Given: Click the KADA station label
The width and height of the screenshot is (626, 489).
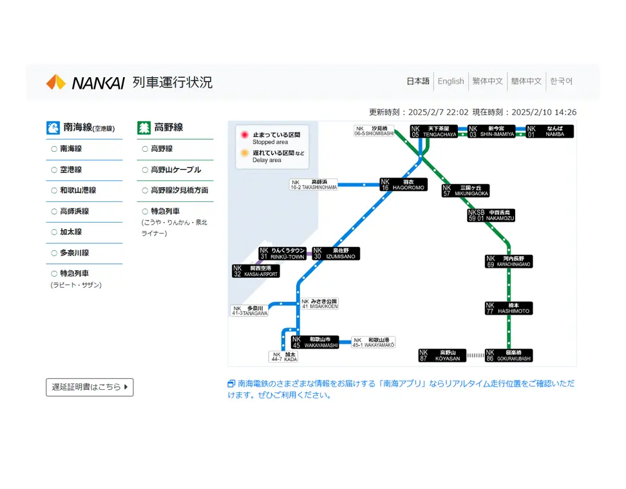Looking at the screenshot, I should (284, 357).
